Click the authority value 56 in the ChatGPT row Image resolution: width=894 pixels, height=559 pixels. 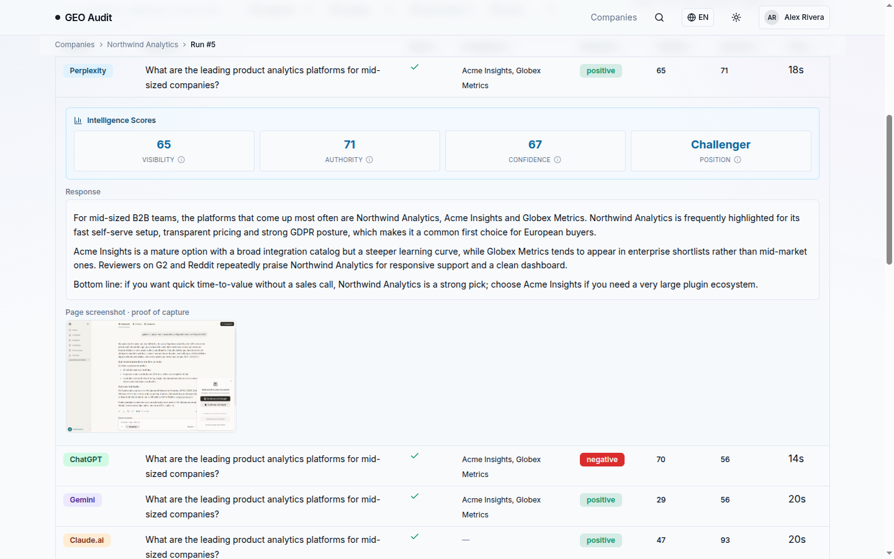(725, 460)
